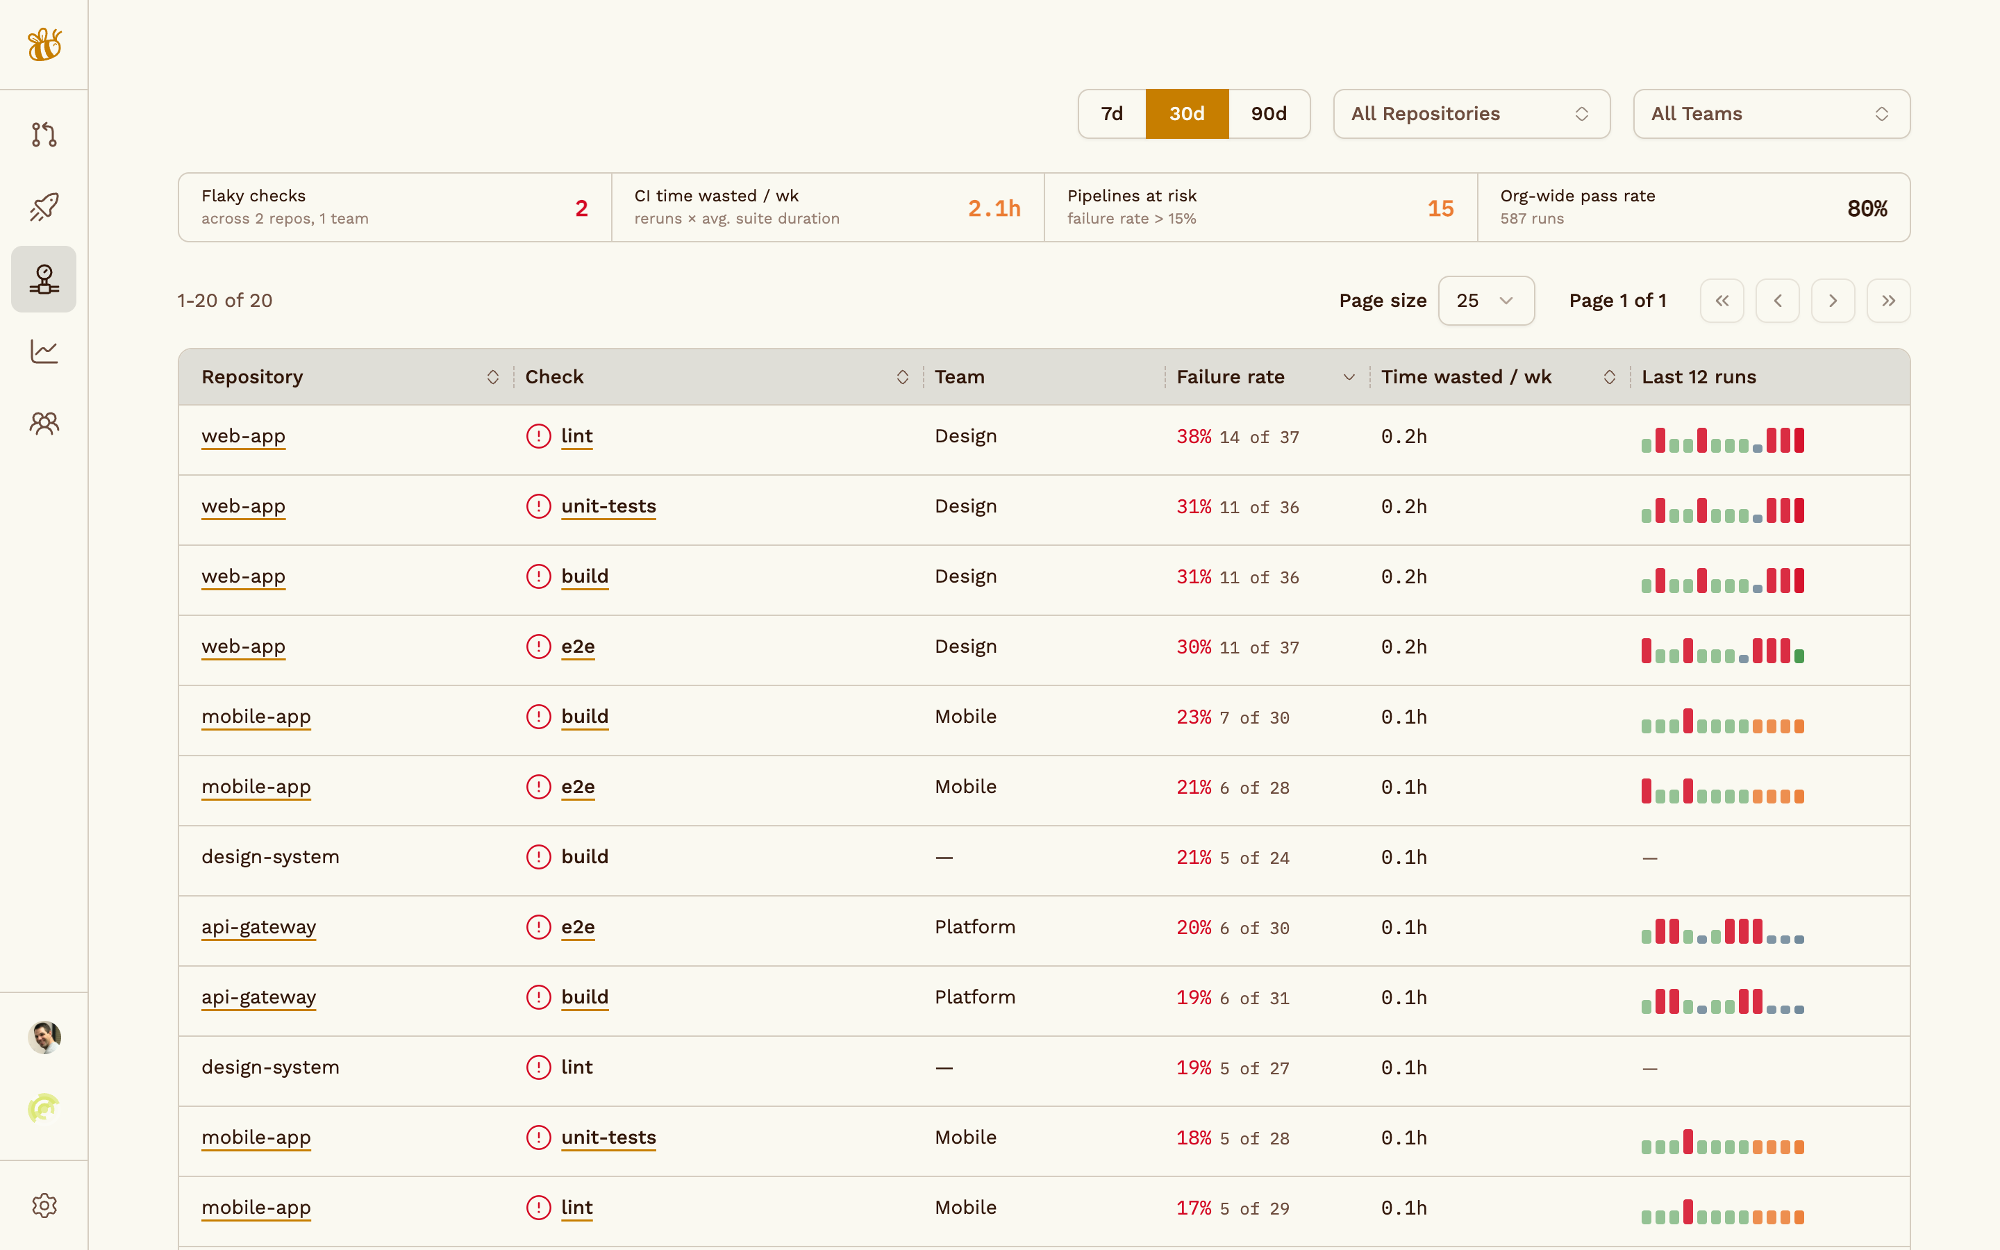Select the 90d time range
Viewport: 2000px width, 1250px height.
(x=1269, y=113)
